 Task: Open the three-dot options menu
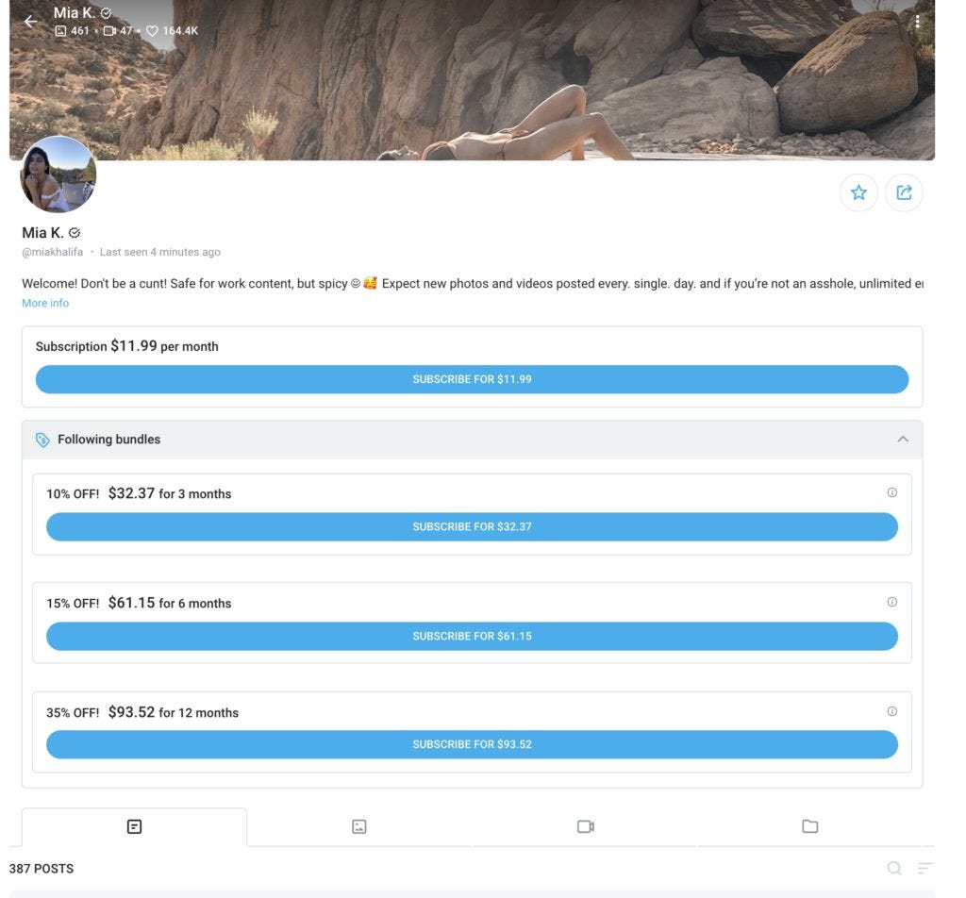point(917,22)
